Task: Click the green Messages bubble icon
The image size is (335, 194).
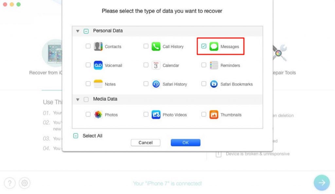Action: coord(214,46)
